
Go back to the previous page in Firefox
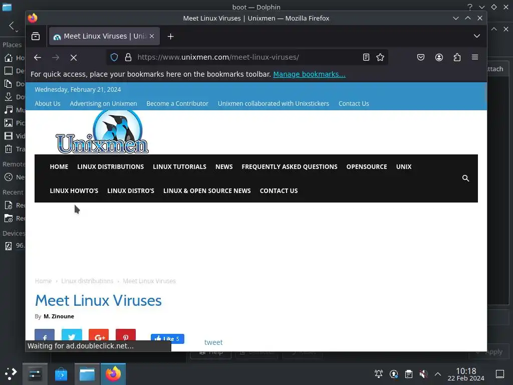[37, 57]
